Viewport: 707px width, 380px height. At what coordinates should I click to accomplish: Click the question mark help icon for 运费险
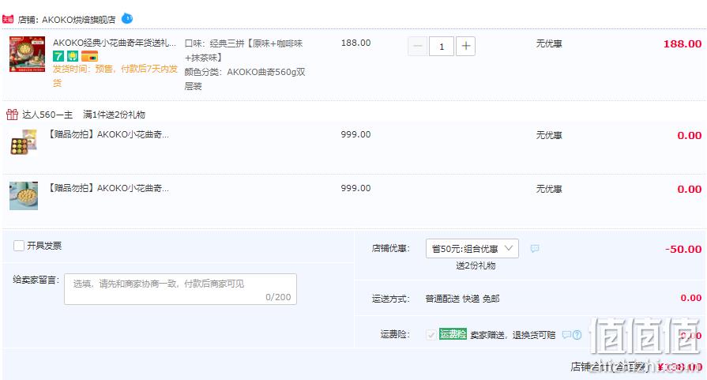point(577,334)
